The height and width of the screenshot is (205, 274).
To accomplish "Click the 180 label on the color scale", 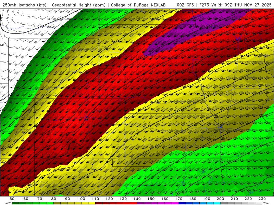I will tap(192, 199).
